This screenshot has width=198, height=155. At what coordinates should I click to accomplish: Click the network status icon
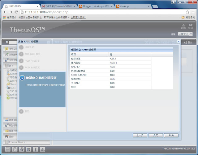43,149
